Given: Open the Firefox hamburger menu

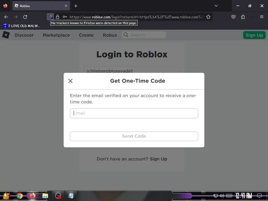Looking at the screenshot, I should (x=261, y=17).
